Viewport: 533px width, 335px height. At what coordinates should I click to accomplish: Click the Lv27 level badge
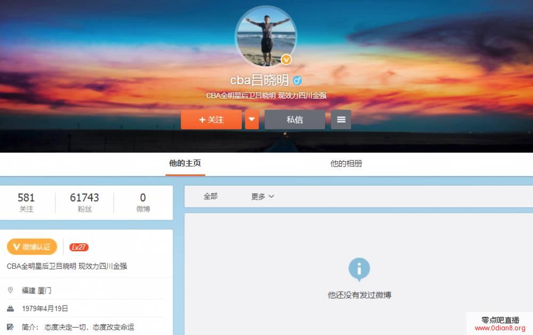(x=79, y=248)
